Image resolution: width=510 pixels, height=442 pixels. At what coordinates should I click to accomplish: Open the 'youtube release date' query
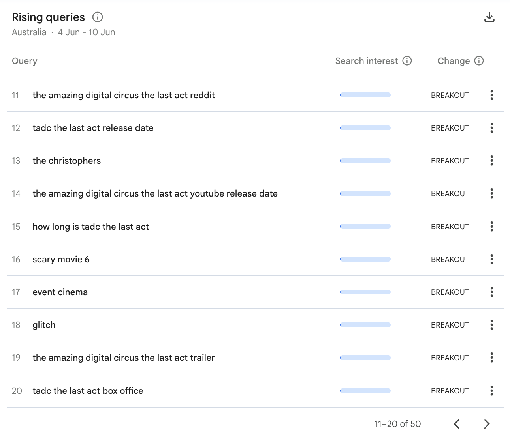point(155,193)
